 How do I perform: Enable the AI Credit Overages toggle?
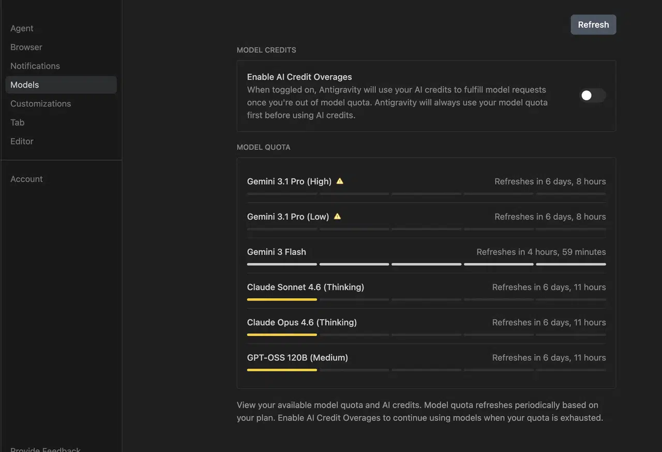click(593, 96)
